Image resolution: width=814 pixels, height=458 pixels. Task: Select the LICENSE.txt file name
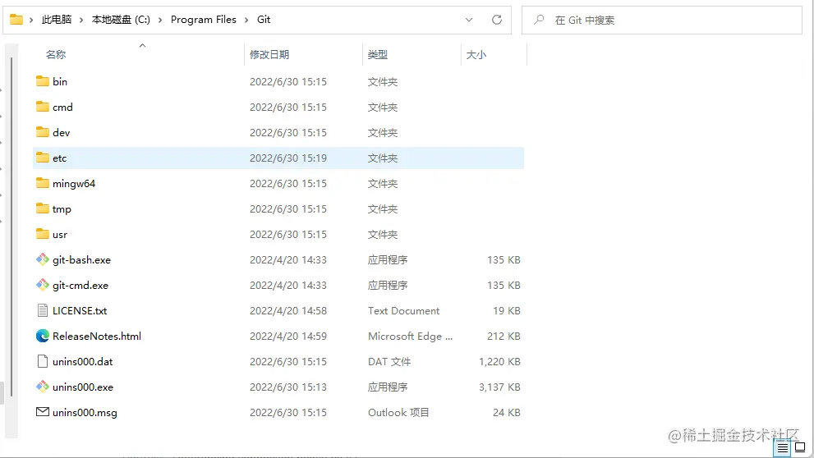click(x=80, y=310)
